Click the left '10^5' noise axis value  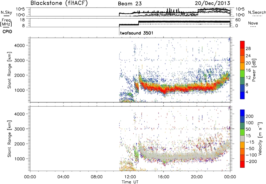(20, 9)
